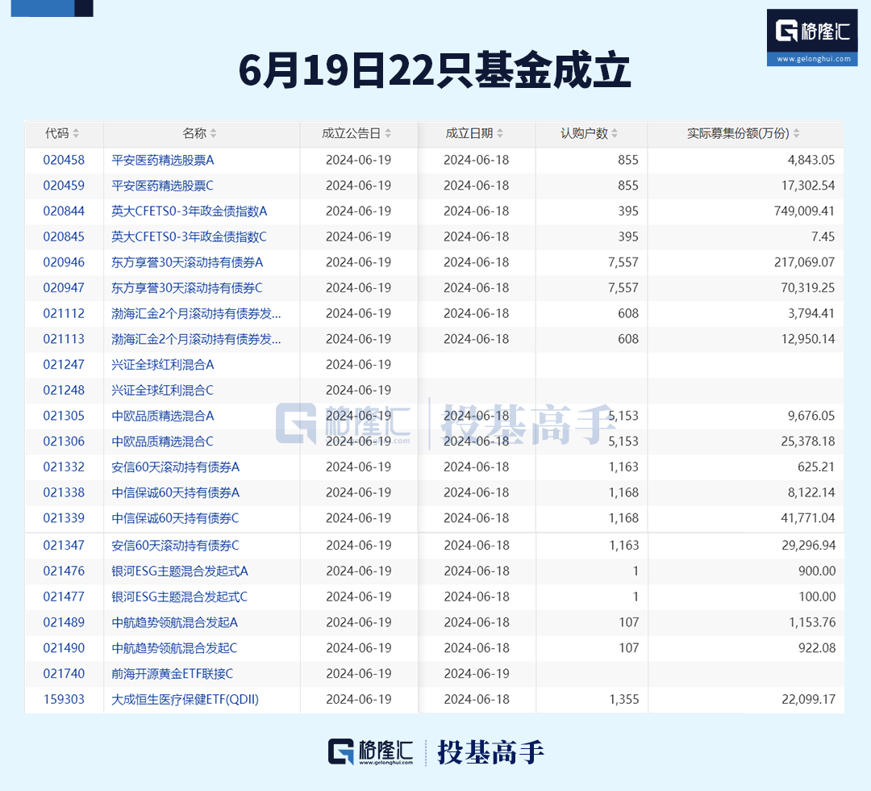
Task: Click 前海开源黄金ETF联接C fund name
Action: (x=172, y=674)
